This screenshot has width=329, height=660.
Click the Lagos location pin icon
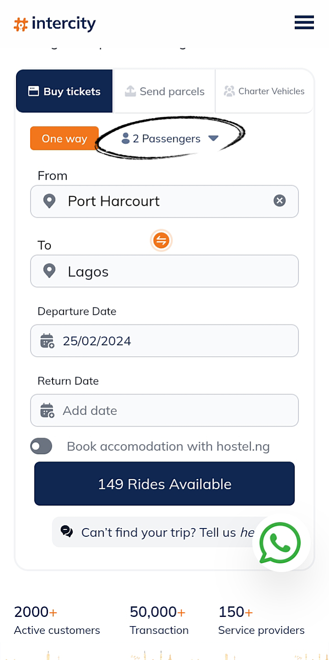49,271
